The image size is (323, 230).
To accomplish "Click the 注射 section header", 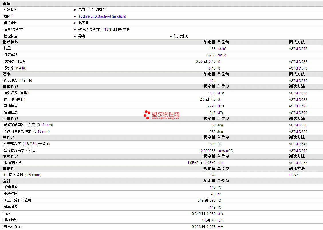I will click(x=6, y=181).
